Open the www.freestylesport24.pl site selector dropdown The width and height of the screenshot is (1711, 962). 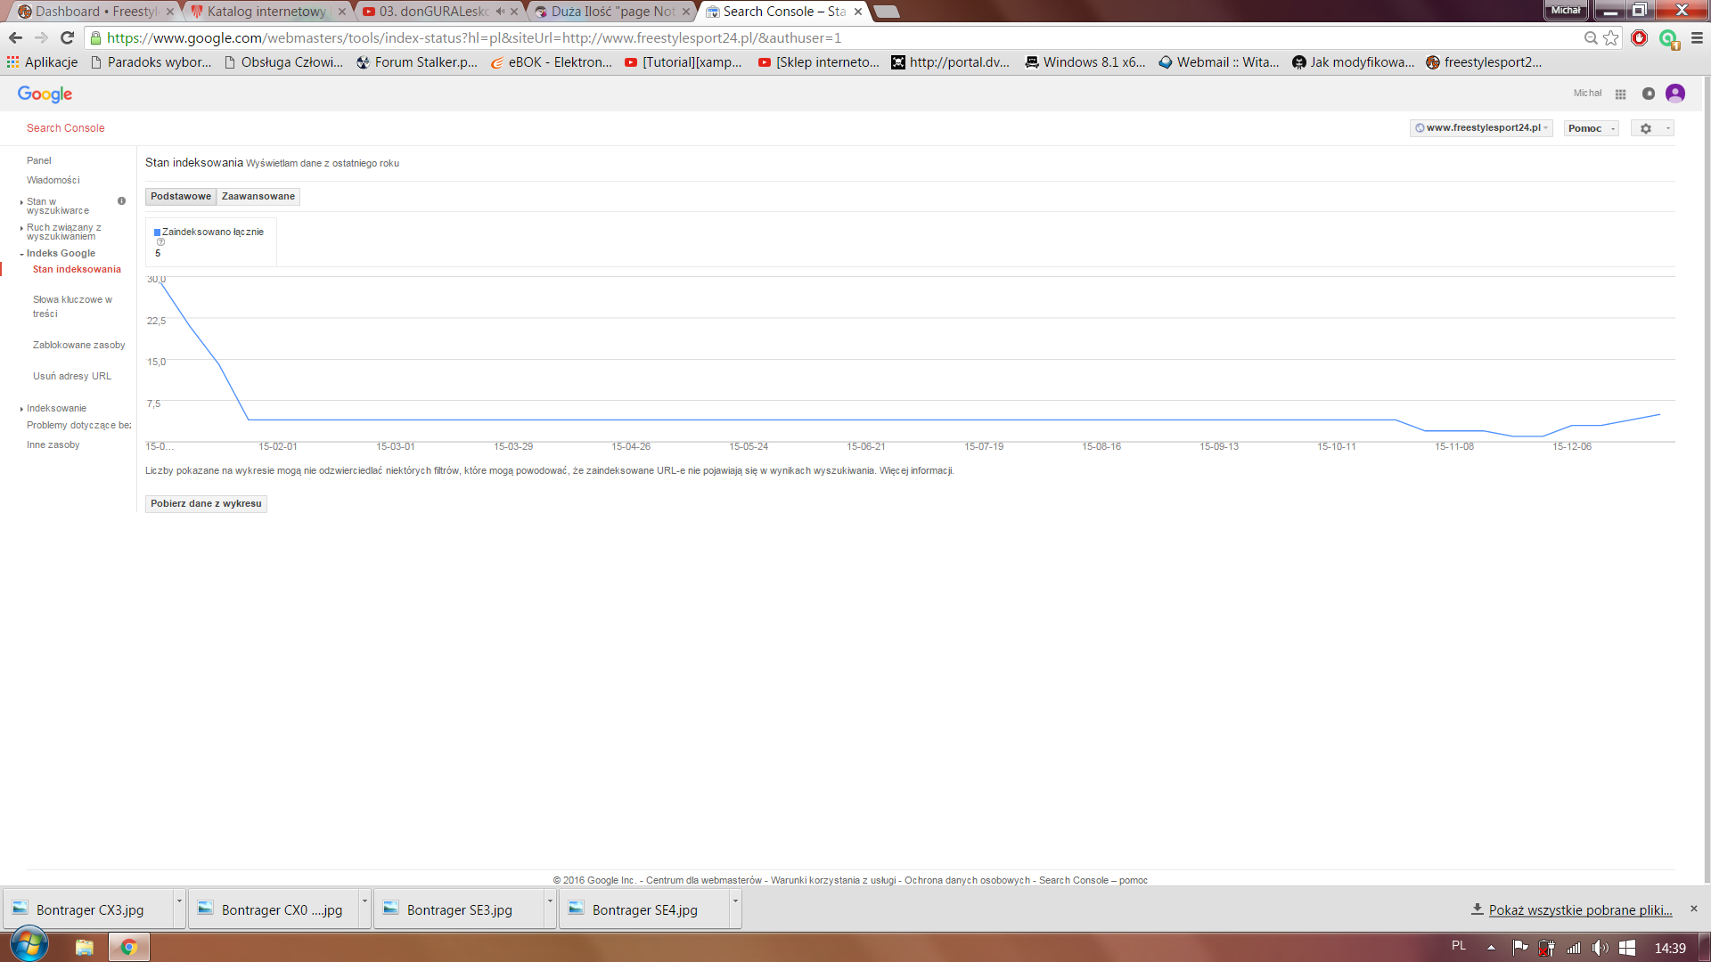[x=1481, y=128]
